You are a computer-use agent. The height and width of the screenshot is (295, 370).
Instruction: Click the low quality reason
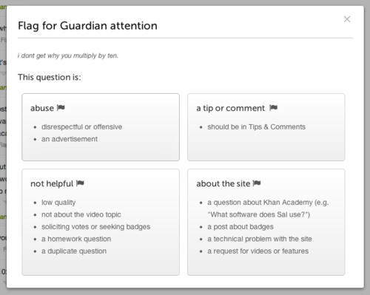coord(58,203)
